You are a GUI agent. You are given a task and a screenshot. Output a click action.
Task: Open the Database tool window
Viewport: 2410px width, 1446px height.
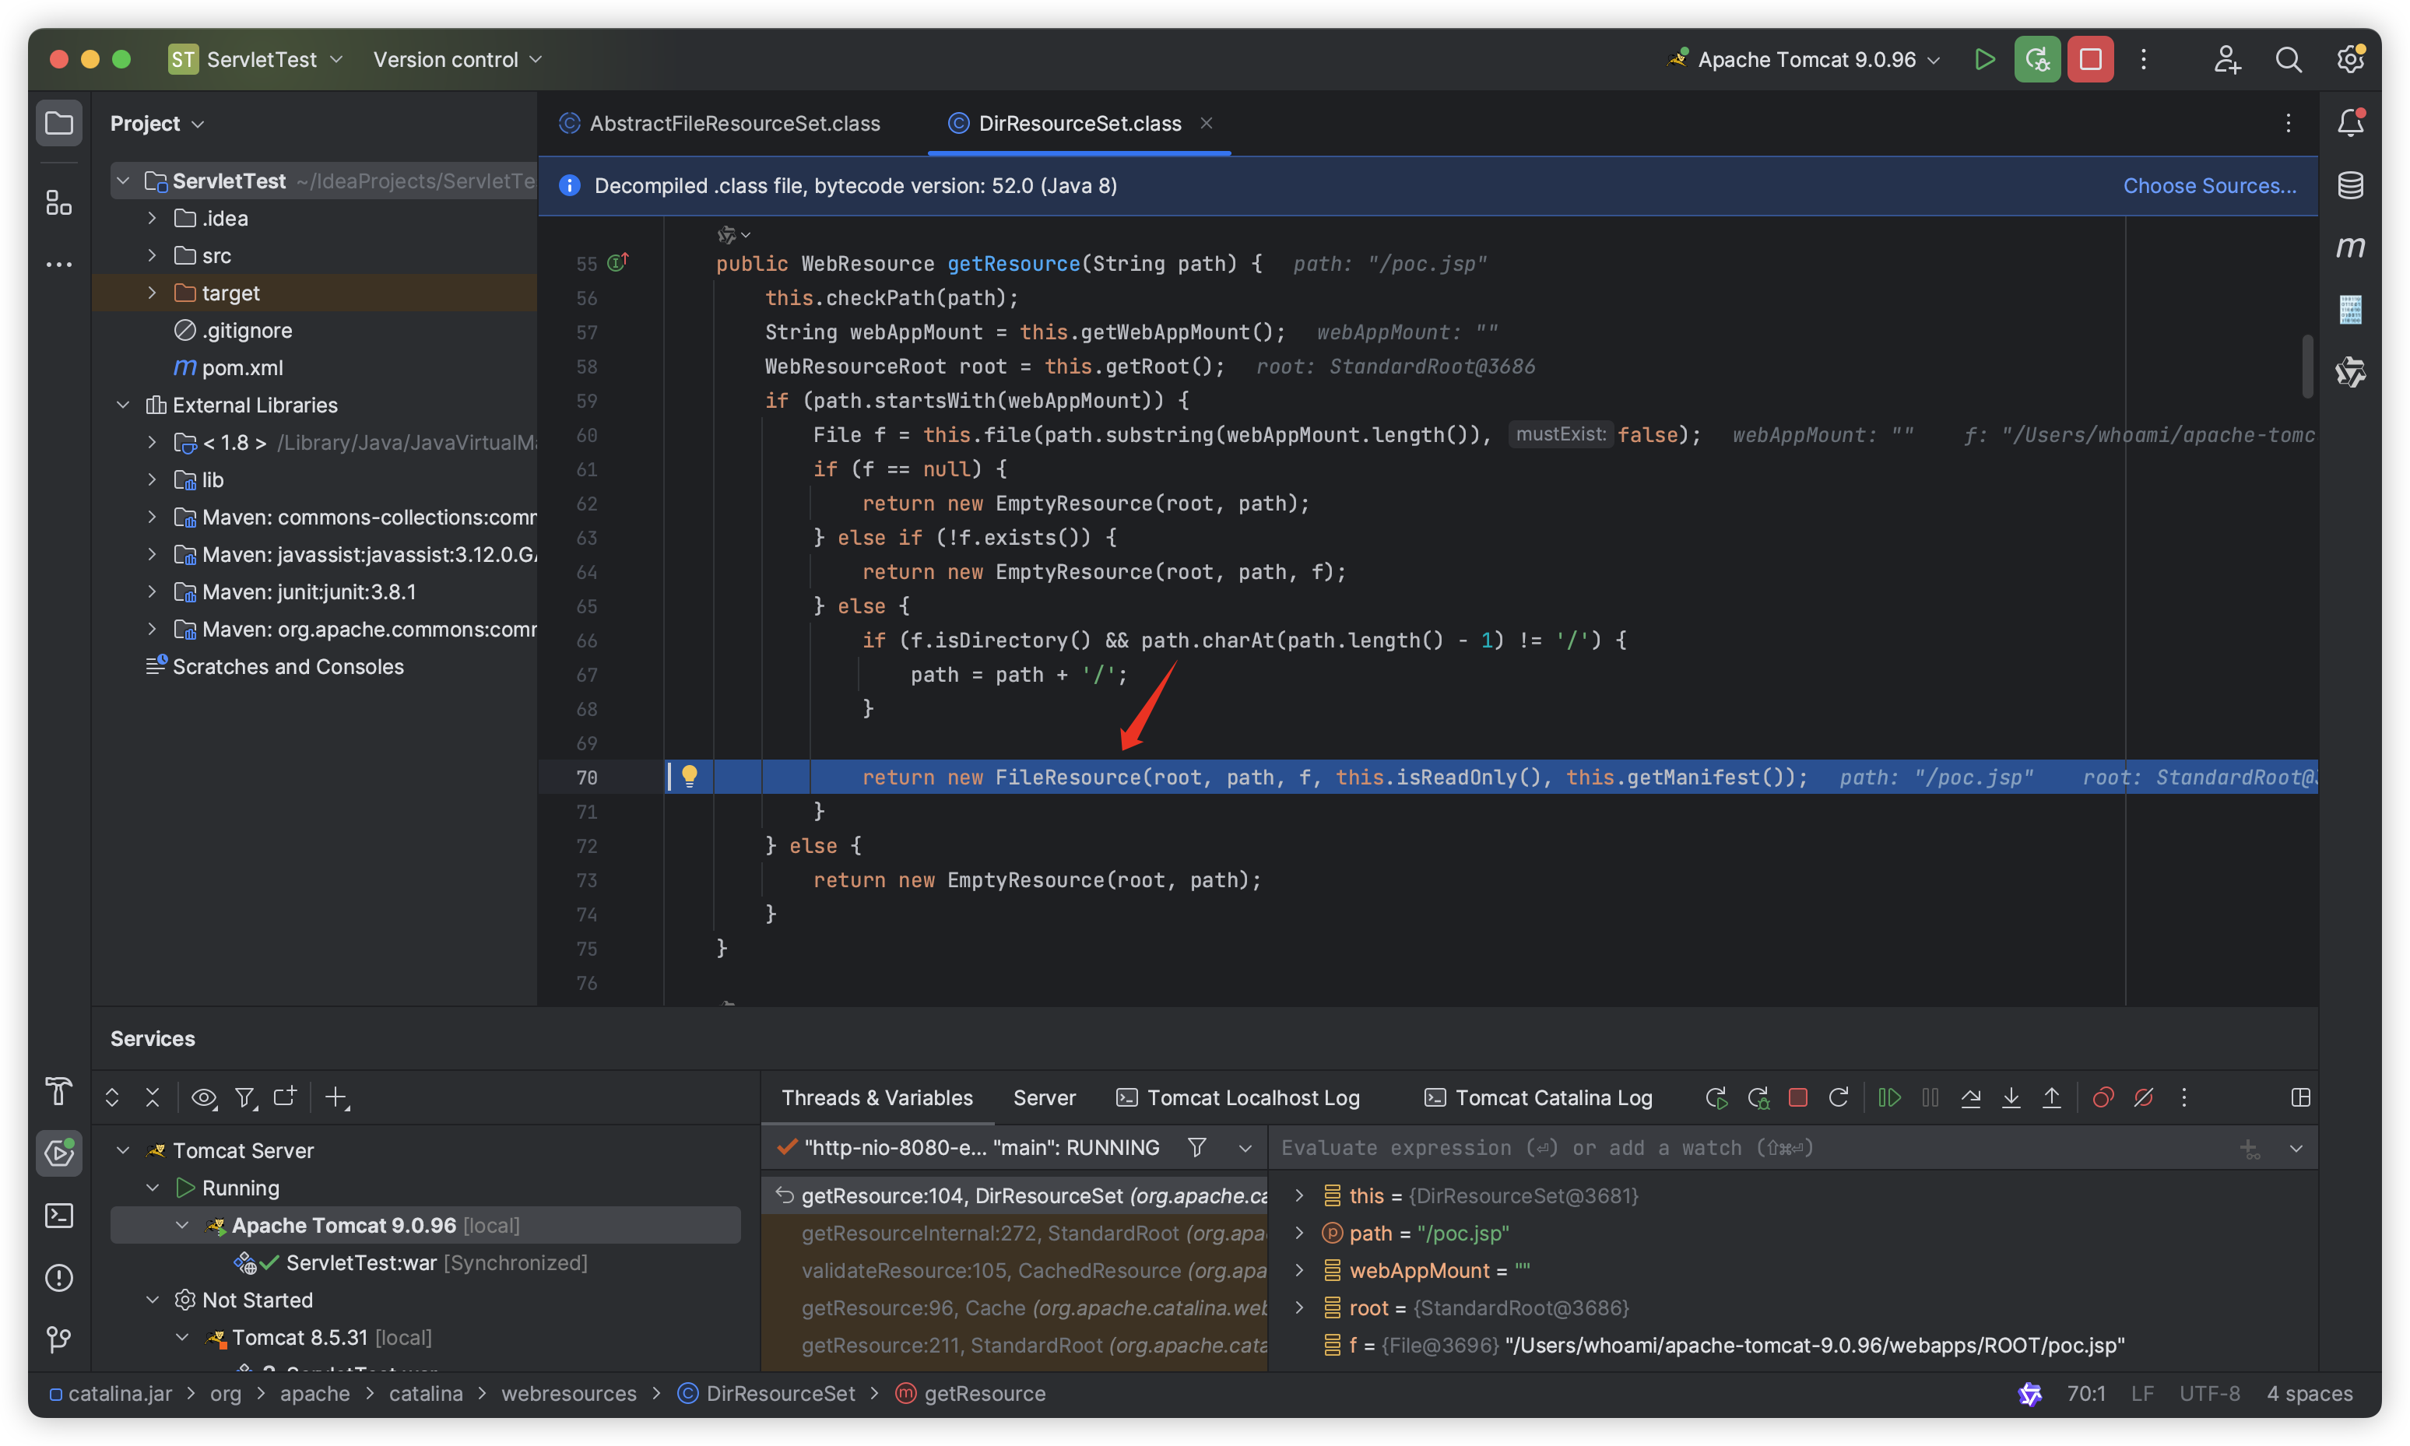pyautogui.click(x=2351, y=185)
